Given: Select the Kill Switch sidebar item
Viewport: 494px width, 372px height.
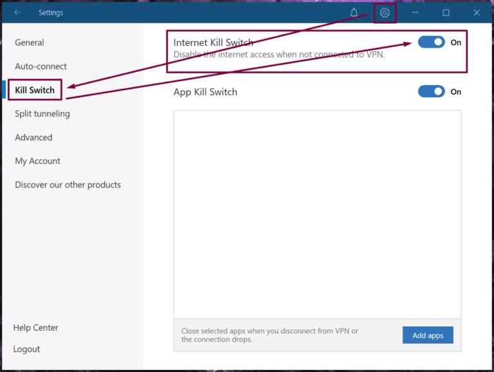Looking at the screenshot, I should pos(35,90).
